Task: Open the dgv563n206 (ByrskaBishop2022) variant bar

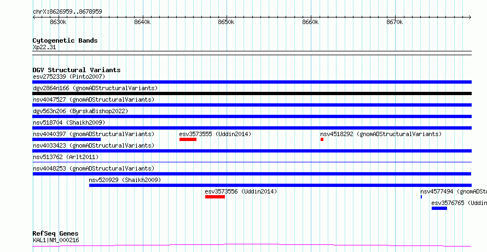Action: pos(252,116)
